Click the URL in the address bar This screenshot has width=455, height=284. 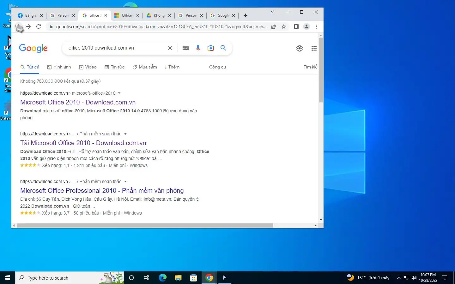pyautogui.click(x=161, y=27)
